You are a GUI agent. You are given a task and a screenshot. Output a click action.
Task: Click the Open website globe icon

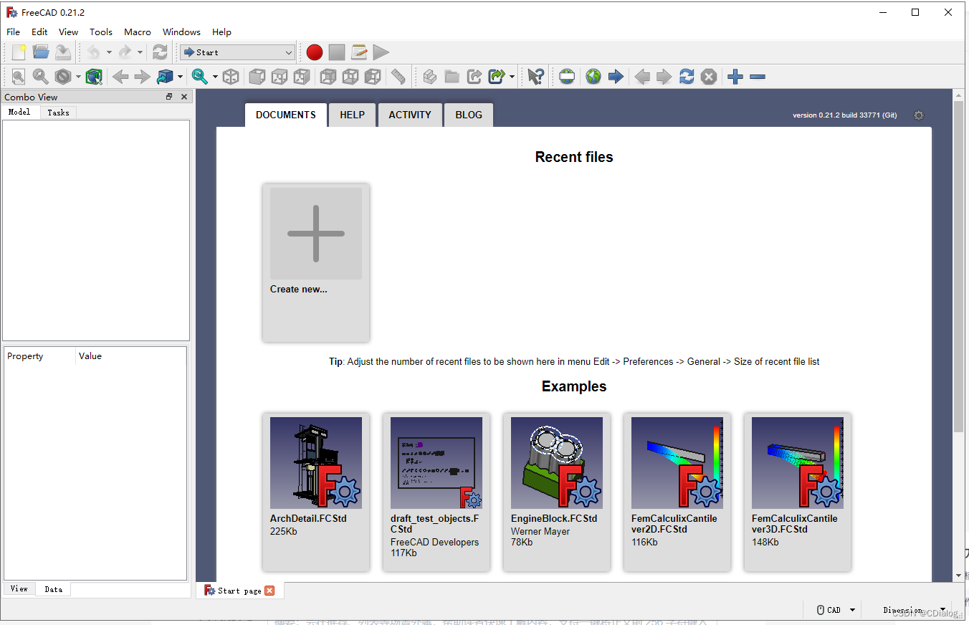[x=593, y=77]
